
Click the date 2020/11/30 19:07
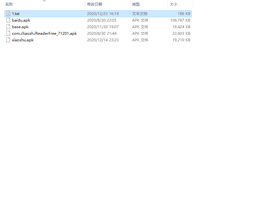click(x=103, y=27)
